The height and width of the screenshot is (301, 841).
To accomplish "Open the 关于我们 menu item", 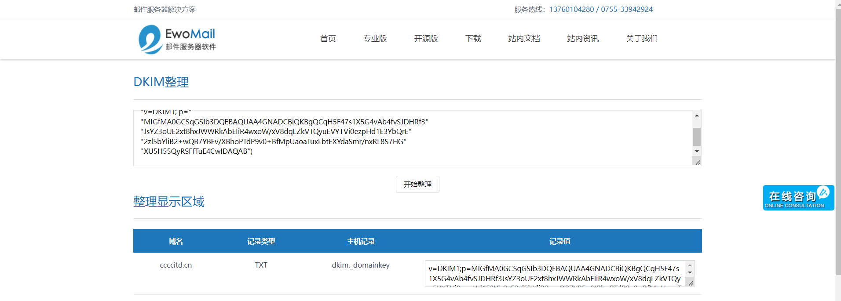I will click(x=642, y=39).
